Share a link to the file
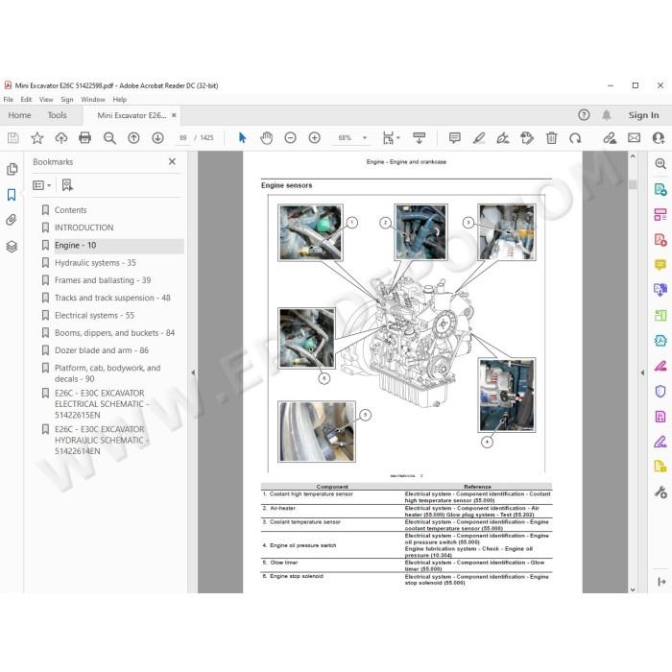Image resolution: width=672 pixels, height=672 pixels. (x=610, y=138)
